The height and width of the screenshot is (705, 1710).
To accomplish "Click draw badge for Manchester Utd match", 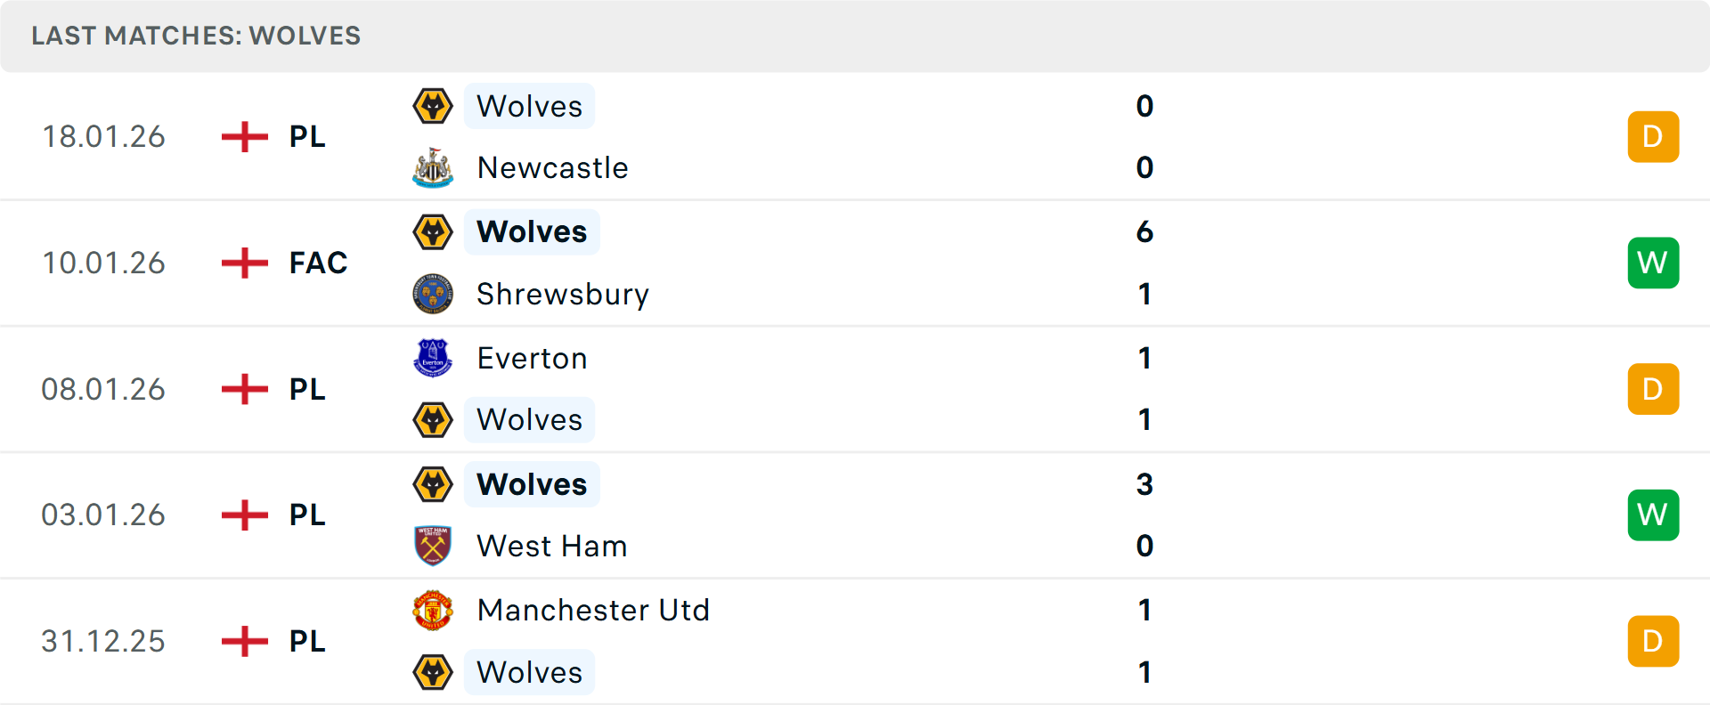I will coord(1653,641).
